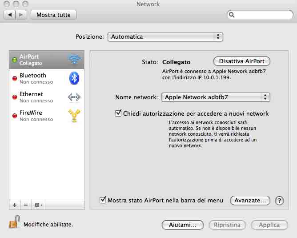
Task: Open the gear action menu
Action: coord(38,205)
